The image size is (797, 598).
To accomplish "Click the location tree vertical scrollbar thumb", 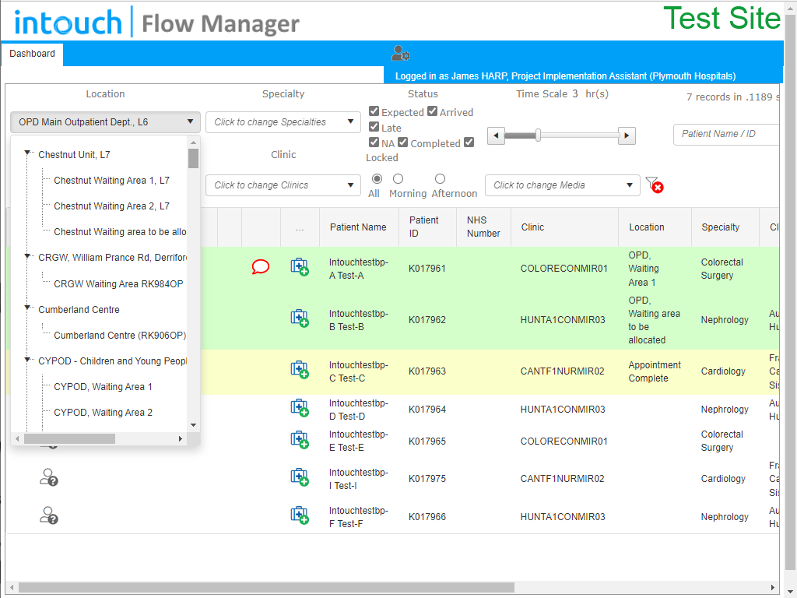I will point(193,158).
